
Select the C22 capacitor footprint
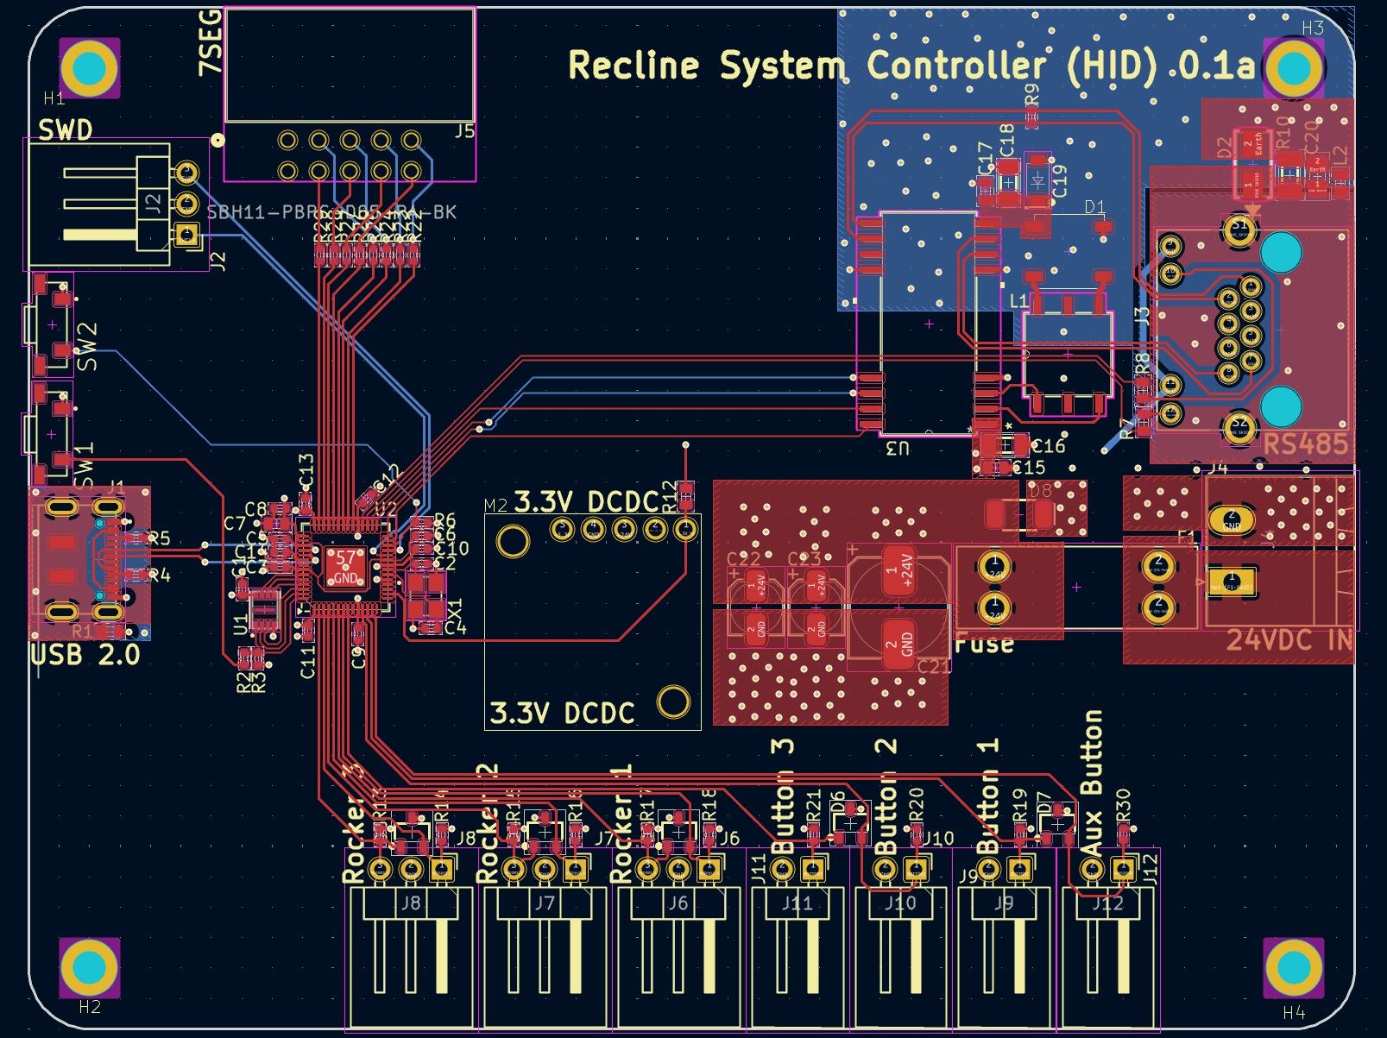coord(757,607)
